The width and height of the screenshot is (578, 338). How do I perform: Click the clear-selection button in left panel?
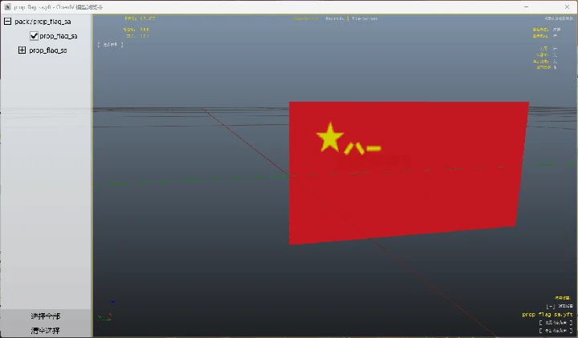pyautogui.click(x=45, y=330)
